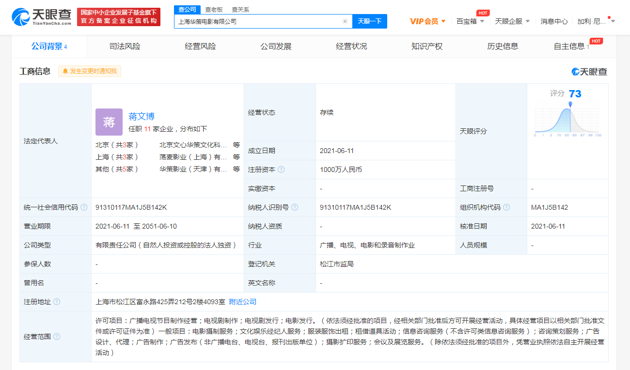Click help icon beside 纳税人识别号
This screenshot has height=370, width=630.
click(295, 207)
